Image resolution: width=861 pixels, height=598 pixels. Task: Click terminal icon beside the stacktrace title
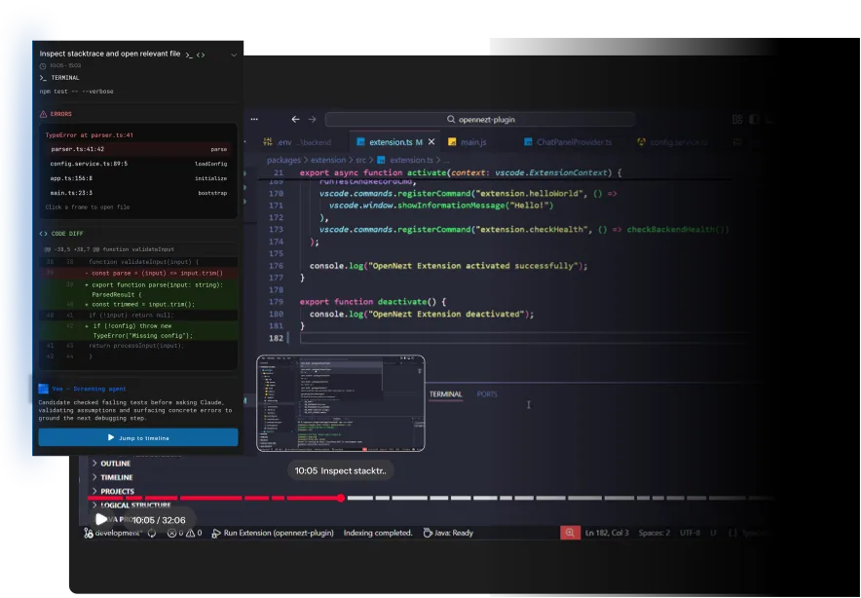click(x=189, y=55)
